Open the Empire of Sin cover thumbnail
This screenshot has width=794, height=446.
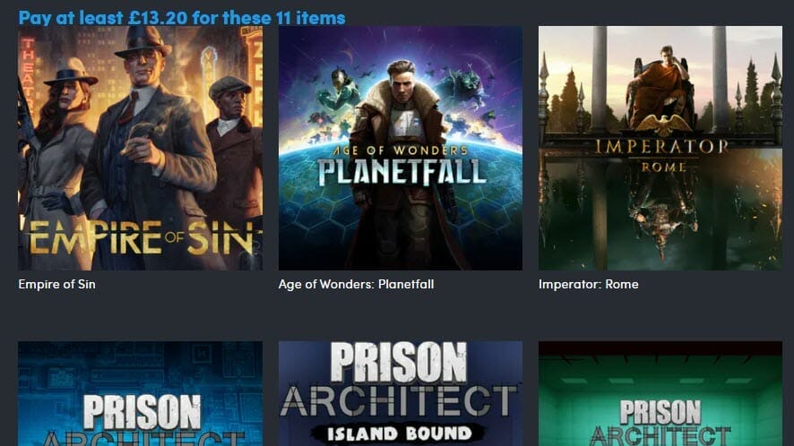141,149
